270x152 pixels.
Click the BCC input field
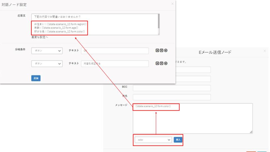172,88
